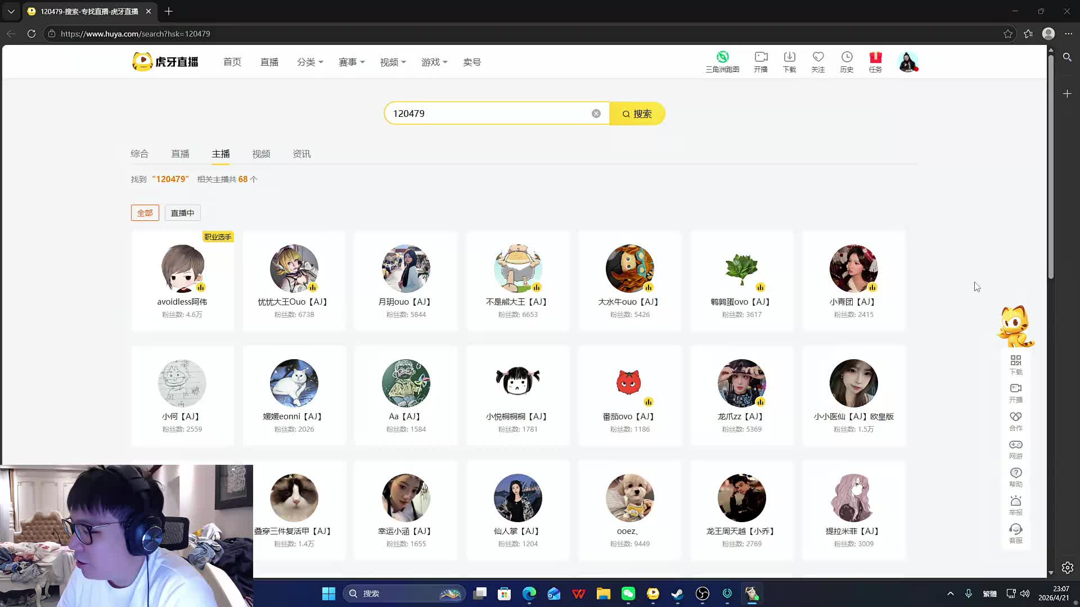Open the 三角洲跑图 promo icon
This screenshot has height=607, width=1080.
coord(722,61)
